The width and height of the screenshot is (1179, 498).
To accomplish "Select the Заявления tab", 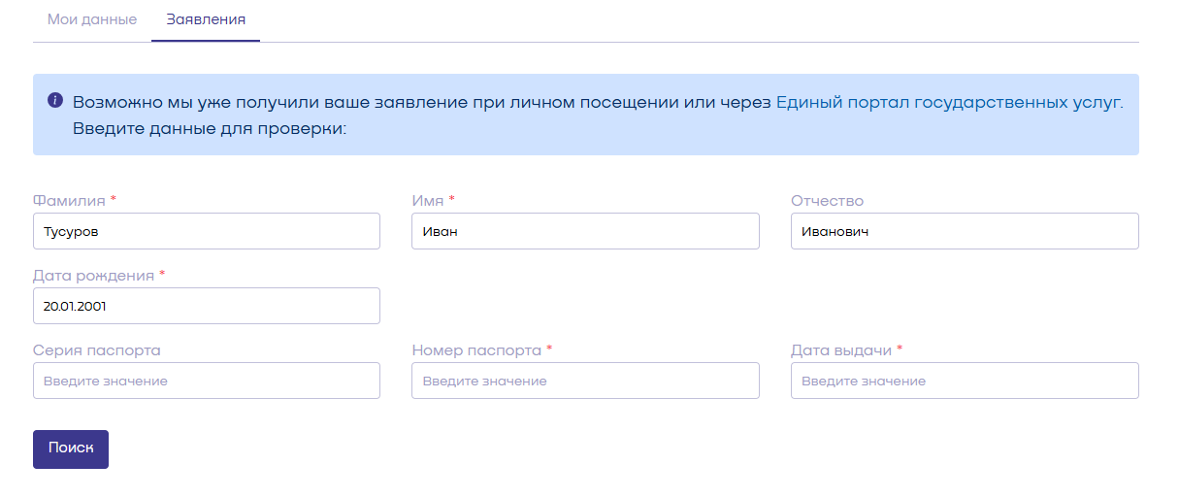I will [x=206, y=19].
